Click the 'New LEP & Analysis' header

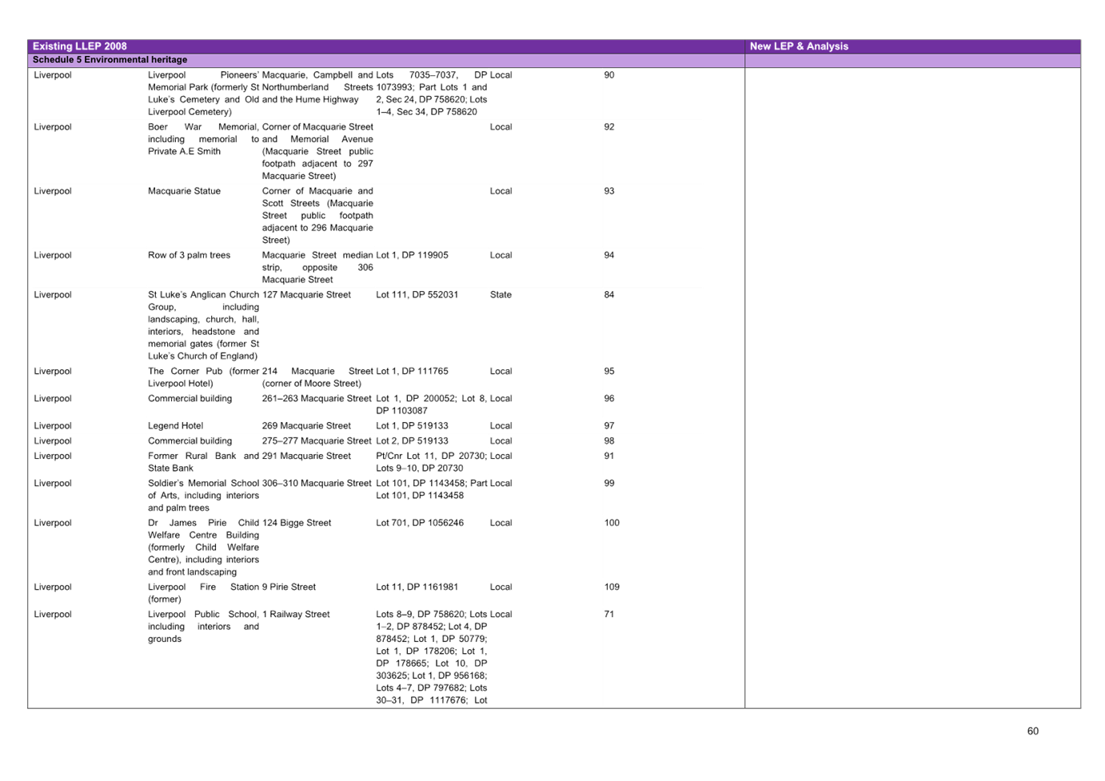coord(798,46)
